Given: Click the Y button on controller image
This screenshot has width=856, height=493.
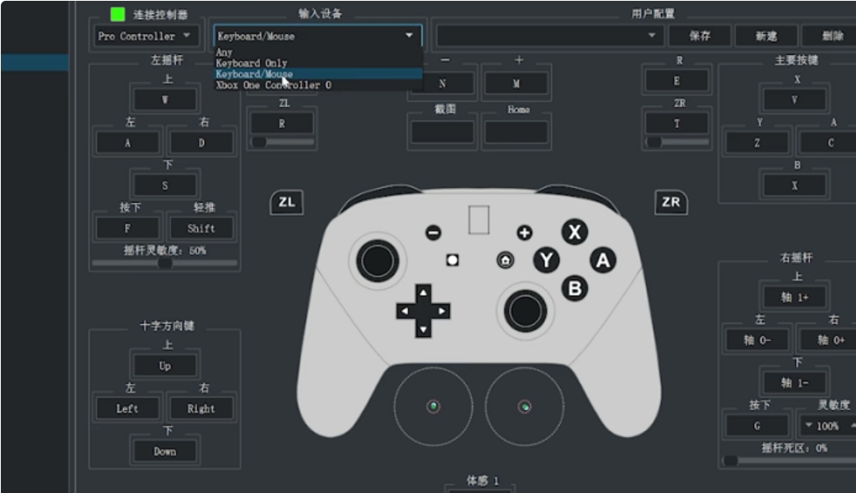Looking at the screenshot, I should point(546,260).
